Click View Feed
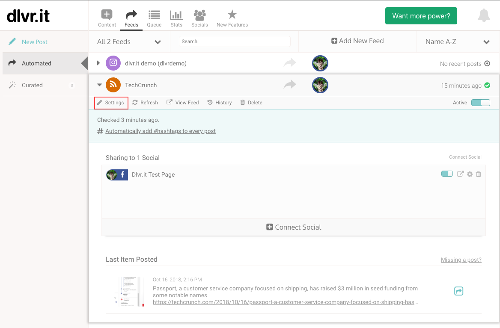The width and height of the screenshot is (500, 328). click(x=183, y=103)
